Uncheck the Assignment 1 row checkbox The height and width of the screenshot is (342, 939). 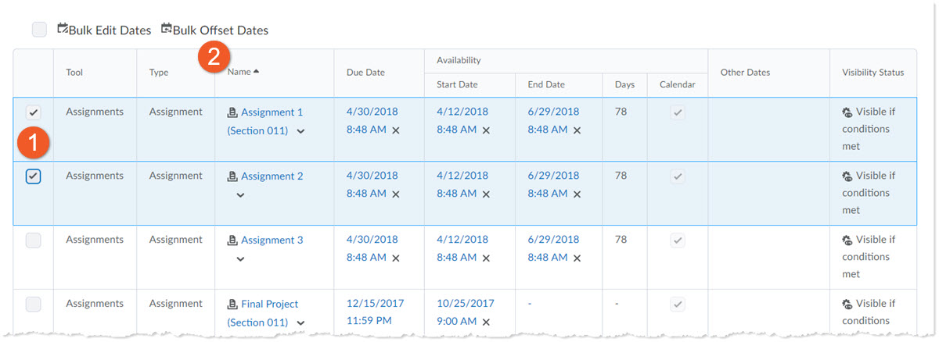click(x=33, y=112)
